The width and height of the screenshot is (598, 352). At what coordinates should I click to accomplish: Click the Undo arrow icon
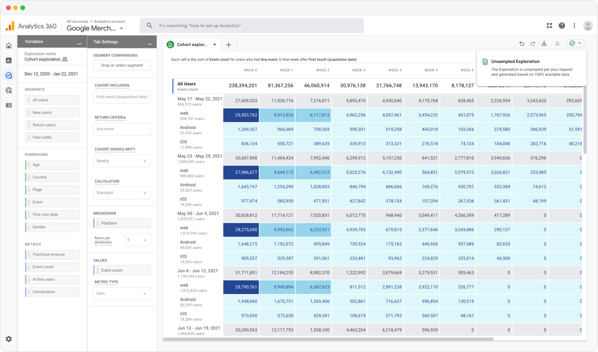pos(522,44)
